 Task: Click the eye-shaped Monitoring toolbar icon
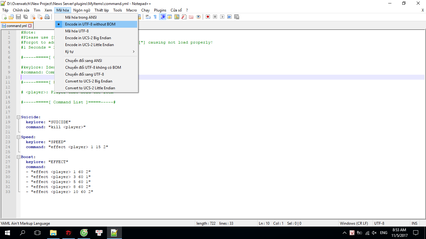click(x=198, y=17)
